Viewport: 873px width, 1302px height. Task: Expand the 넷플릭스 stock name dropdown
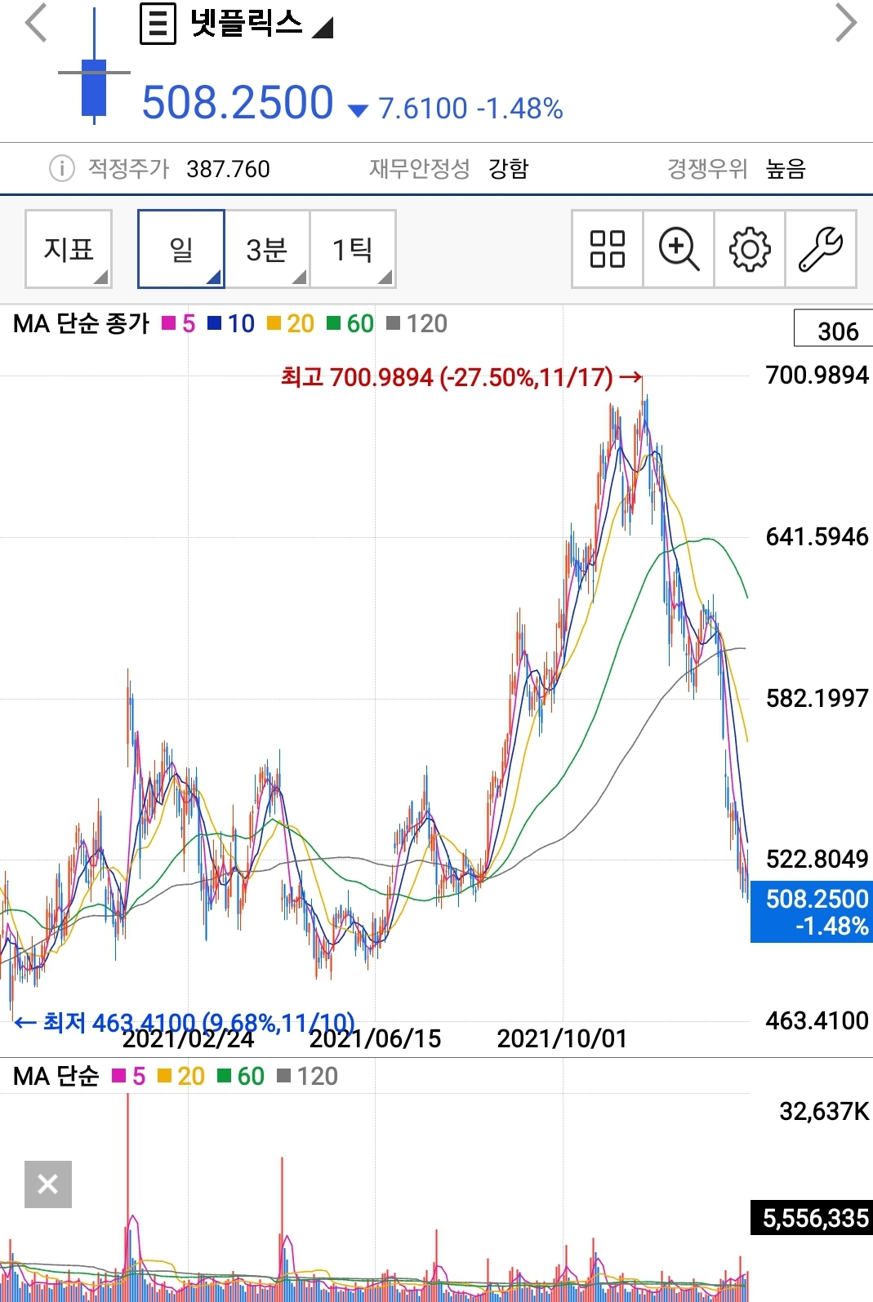(x=323, y=29)
